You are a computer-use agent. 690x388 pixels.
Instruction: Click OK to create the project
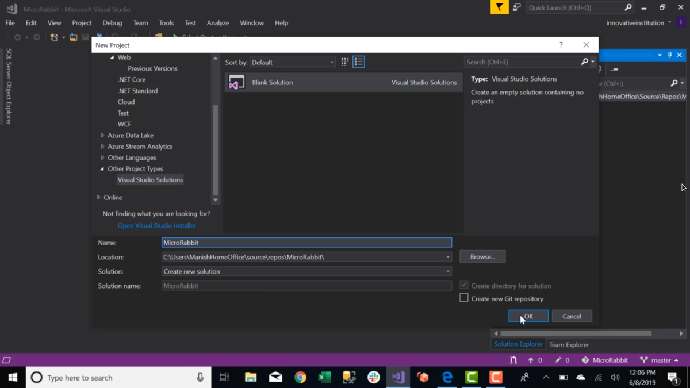[528, 316]
